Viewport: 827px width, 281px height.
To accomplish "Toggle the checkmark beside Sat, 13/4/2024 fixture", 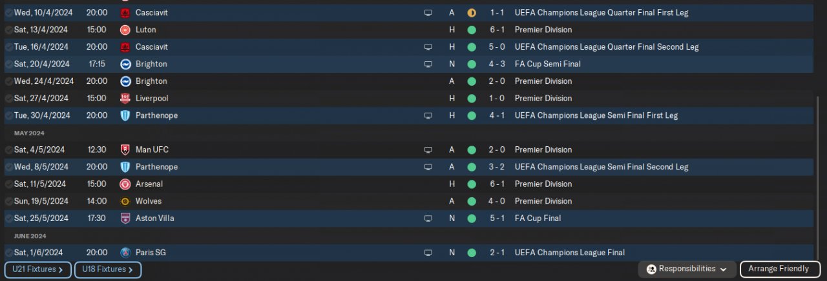I will click(8, 30).
